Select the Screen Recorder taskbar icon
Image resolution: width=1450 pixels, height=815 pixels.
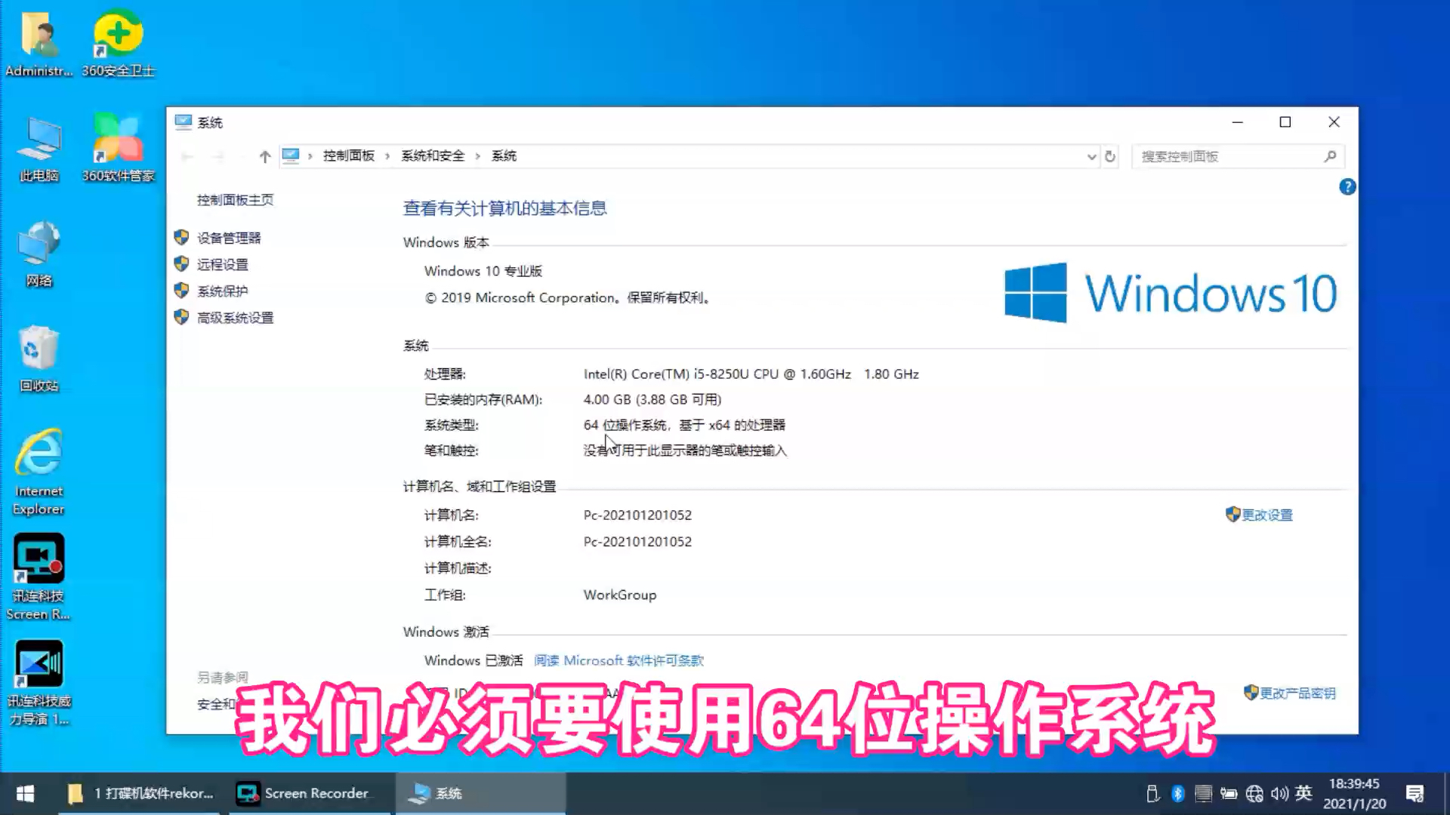point(306,793)
